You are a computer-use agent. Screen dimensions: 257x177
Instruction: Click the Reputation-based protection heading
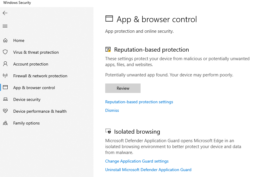click(x=151, y=50)
